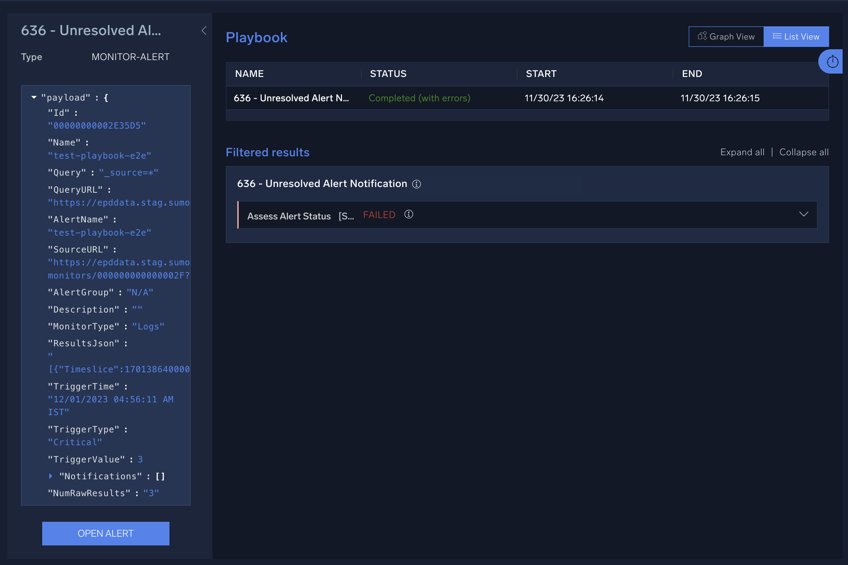Click the Graph View network icon
Viewport: 848px width, 565px height.
702,36
